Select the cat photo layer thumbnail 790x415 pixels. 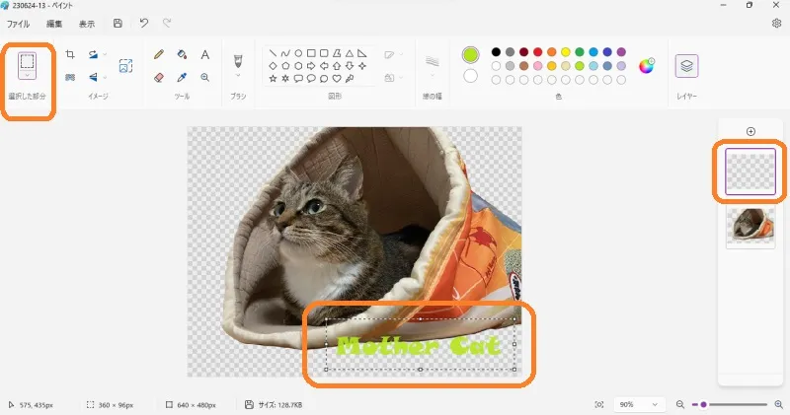[x=750, y=226]
